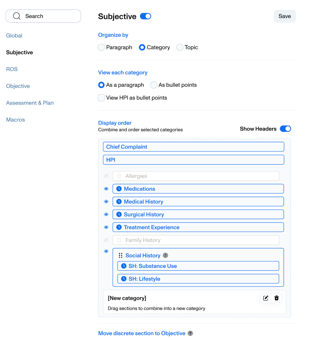Click the edit pencil icon for New category
315x340 pixels.
(266, 298)
